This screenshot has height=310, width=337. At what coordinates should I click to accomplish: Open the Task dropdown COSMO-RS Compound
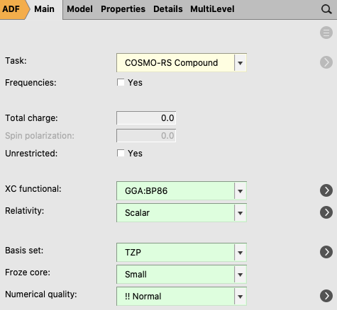tap(182, 62)
